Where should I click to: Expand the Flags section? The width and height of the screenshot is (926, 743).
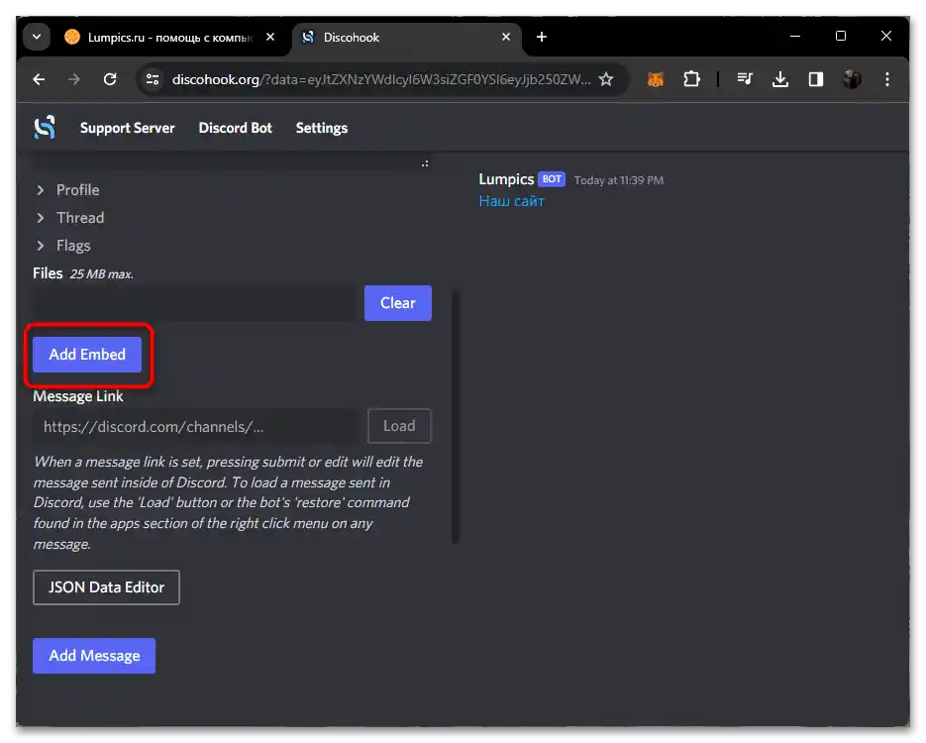62,245
